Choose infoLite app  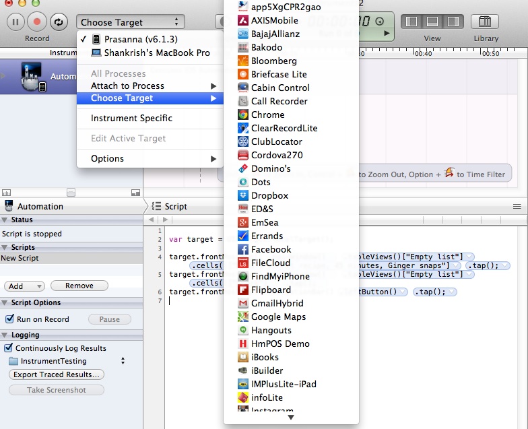(x=291, y=397)
